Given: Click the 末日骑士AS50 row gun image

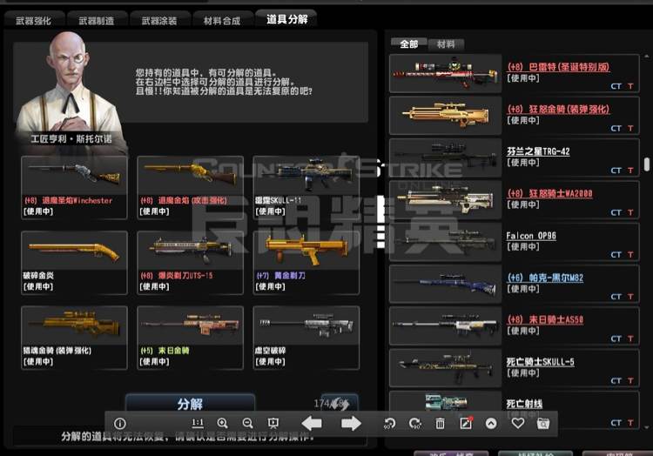Looking at the screenshot, I should coord(445,325).
